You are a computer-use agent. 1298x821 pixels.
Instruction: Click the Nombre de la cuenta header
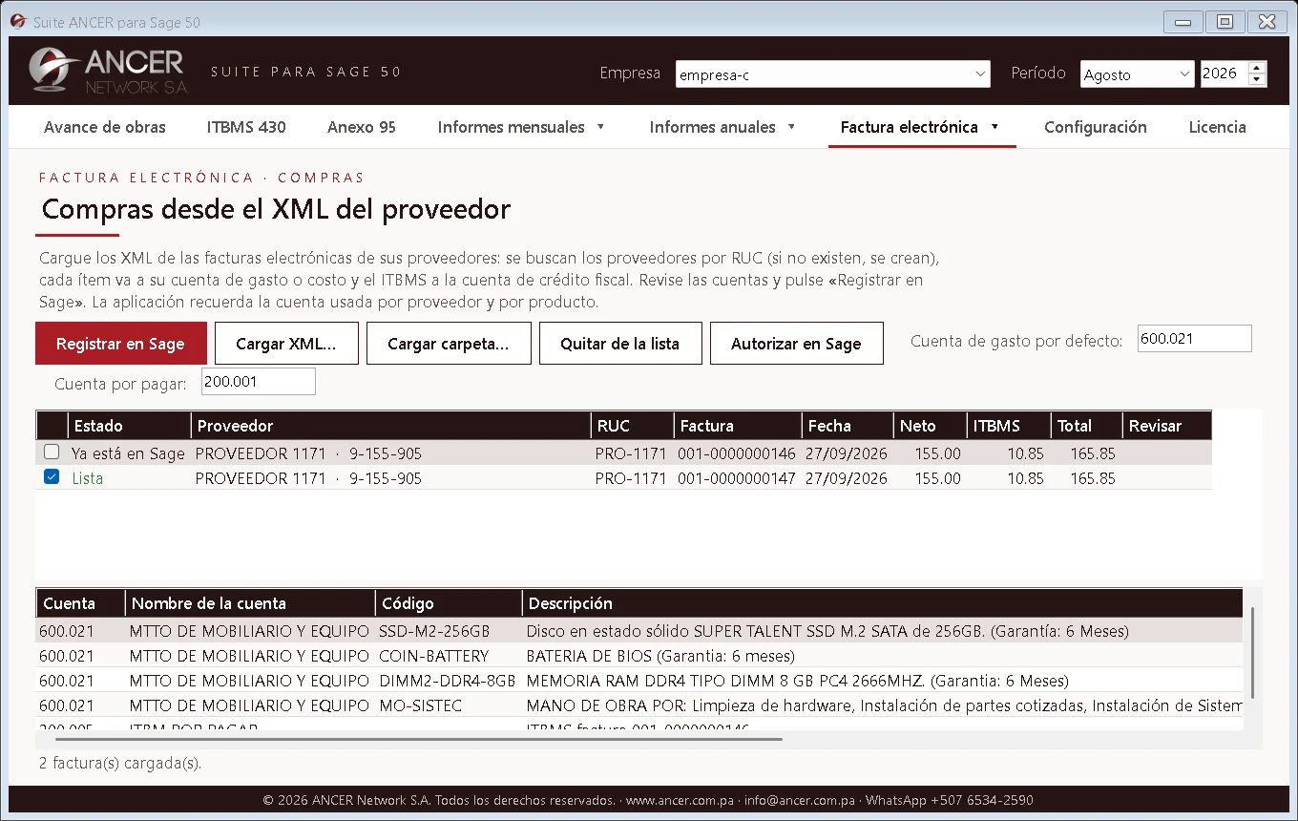250,603
